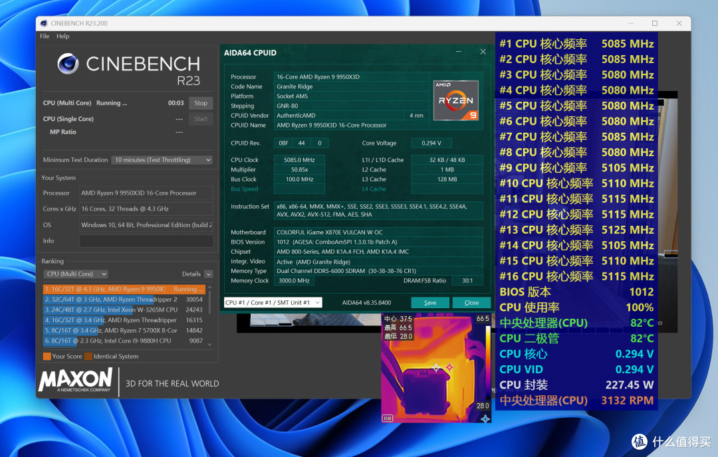718x457 pixels.
Task: Select ranking row Core i9-9880H 9087
Action: pyautogui.click(x=124, y=340)
